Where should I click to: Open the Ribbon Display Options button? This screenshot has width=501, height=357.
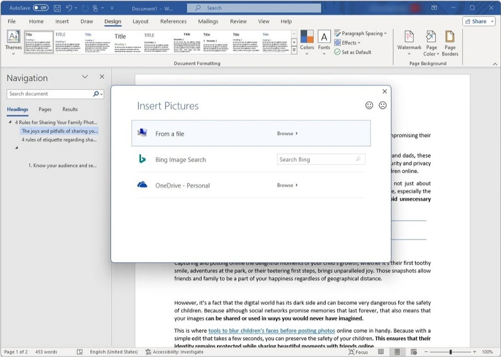coord(434,7)
